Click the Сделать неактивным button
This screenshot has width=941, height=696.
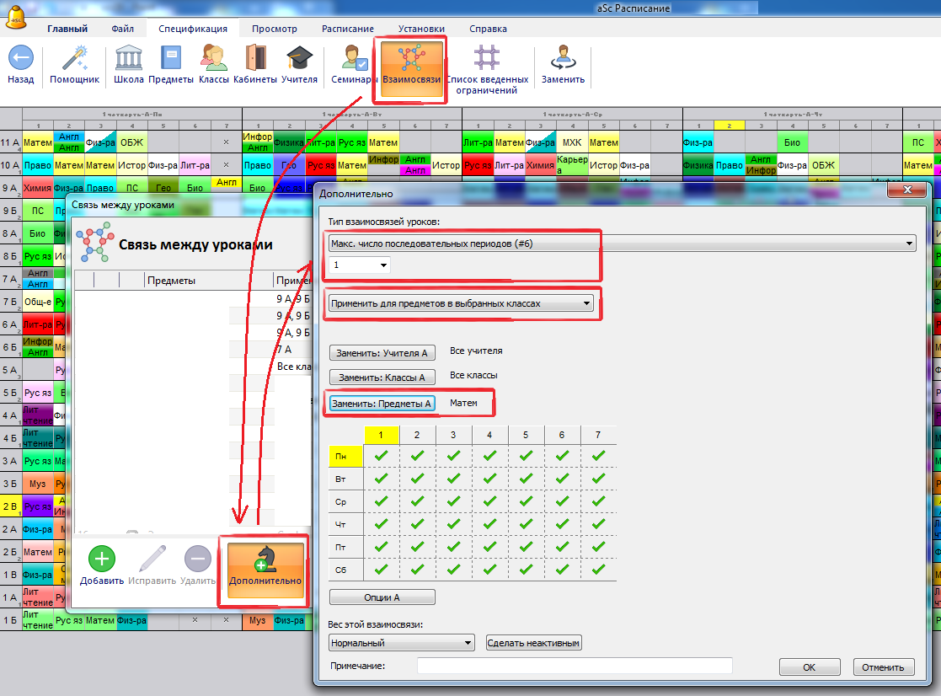[534, 643]
